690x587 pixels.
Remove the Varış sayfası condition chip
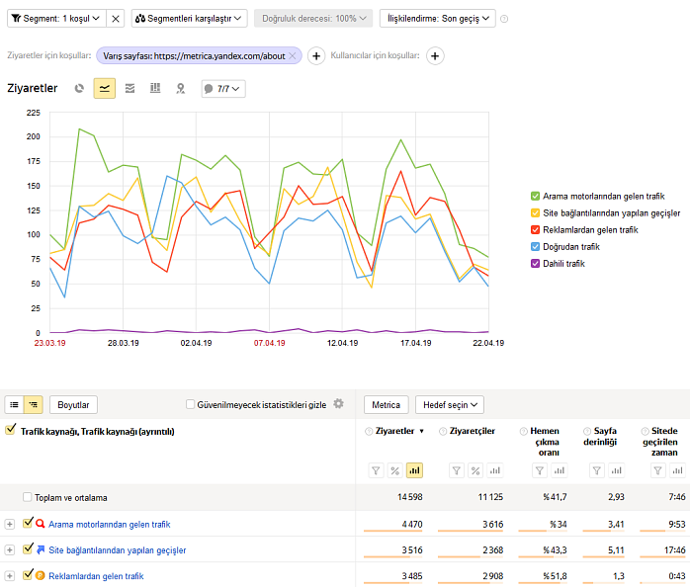(x=293, y=56)
